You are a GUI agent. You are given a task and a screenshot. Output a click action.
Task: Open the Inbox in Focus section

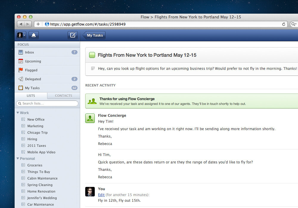coord(30,52)
